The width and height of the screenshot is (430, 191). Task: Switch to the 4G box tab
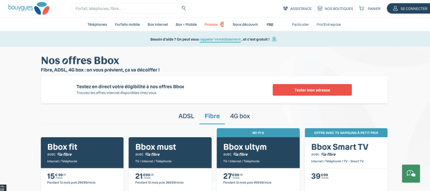coord(240,116)
